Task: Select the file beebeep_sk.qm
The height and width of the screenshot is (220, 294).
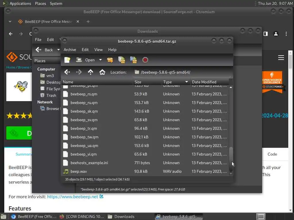Action: (145, 111)
